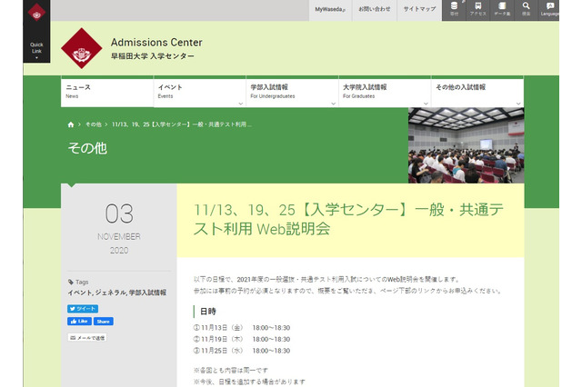
Task: Click the article title 11/13、19、25 Web説明会
Action: [348, 220]
